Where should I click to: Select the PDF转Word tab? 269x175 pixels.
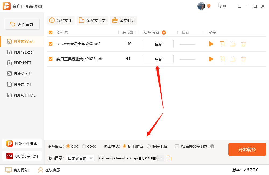click(x=22, y=41)
